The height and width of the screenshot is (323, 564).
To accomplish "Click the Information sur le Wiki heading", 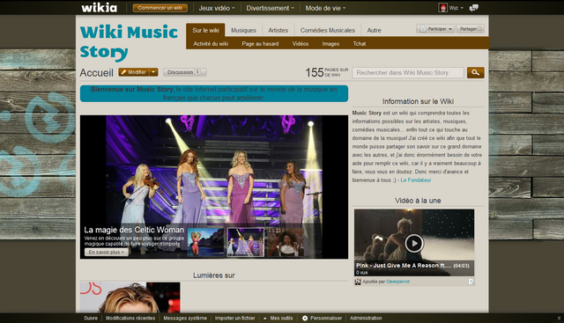I will pos(418,101).
